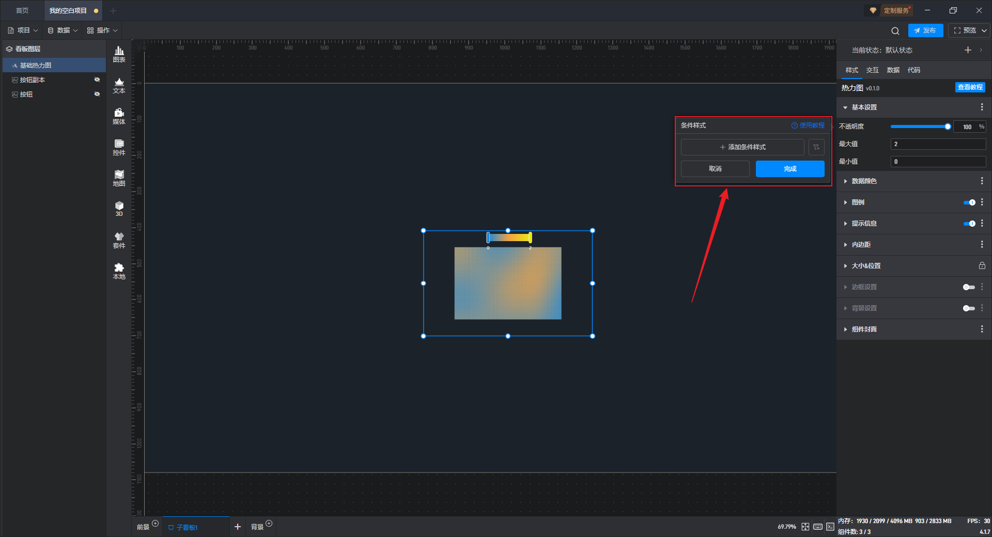Expand the 大小&位置 section
Viewport: 992px width, 537px height.
[845, 266]
